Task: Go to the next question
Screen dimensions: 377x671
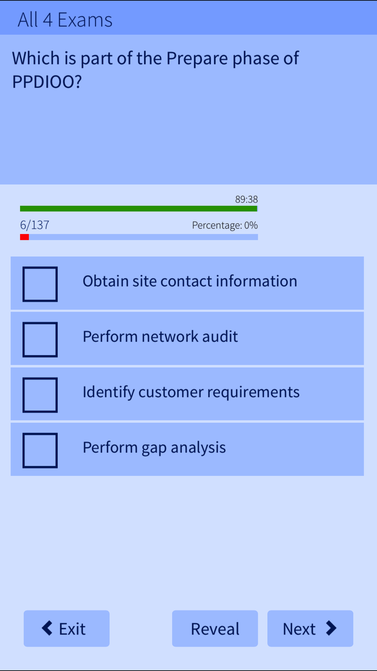Action: click(x=310, y=629)
